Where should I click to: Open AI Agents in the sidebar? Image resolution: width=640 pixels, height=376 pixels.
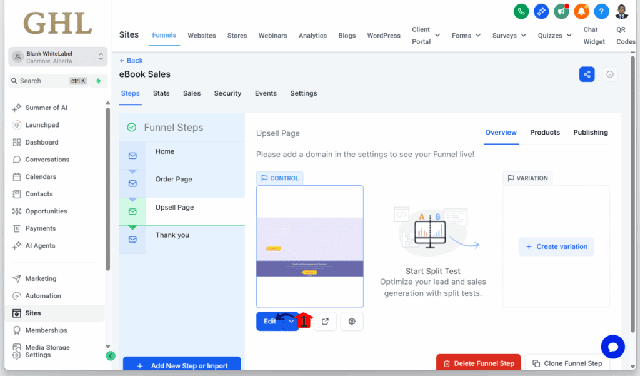point(40,246)
